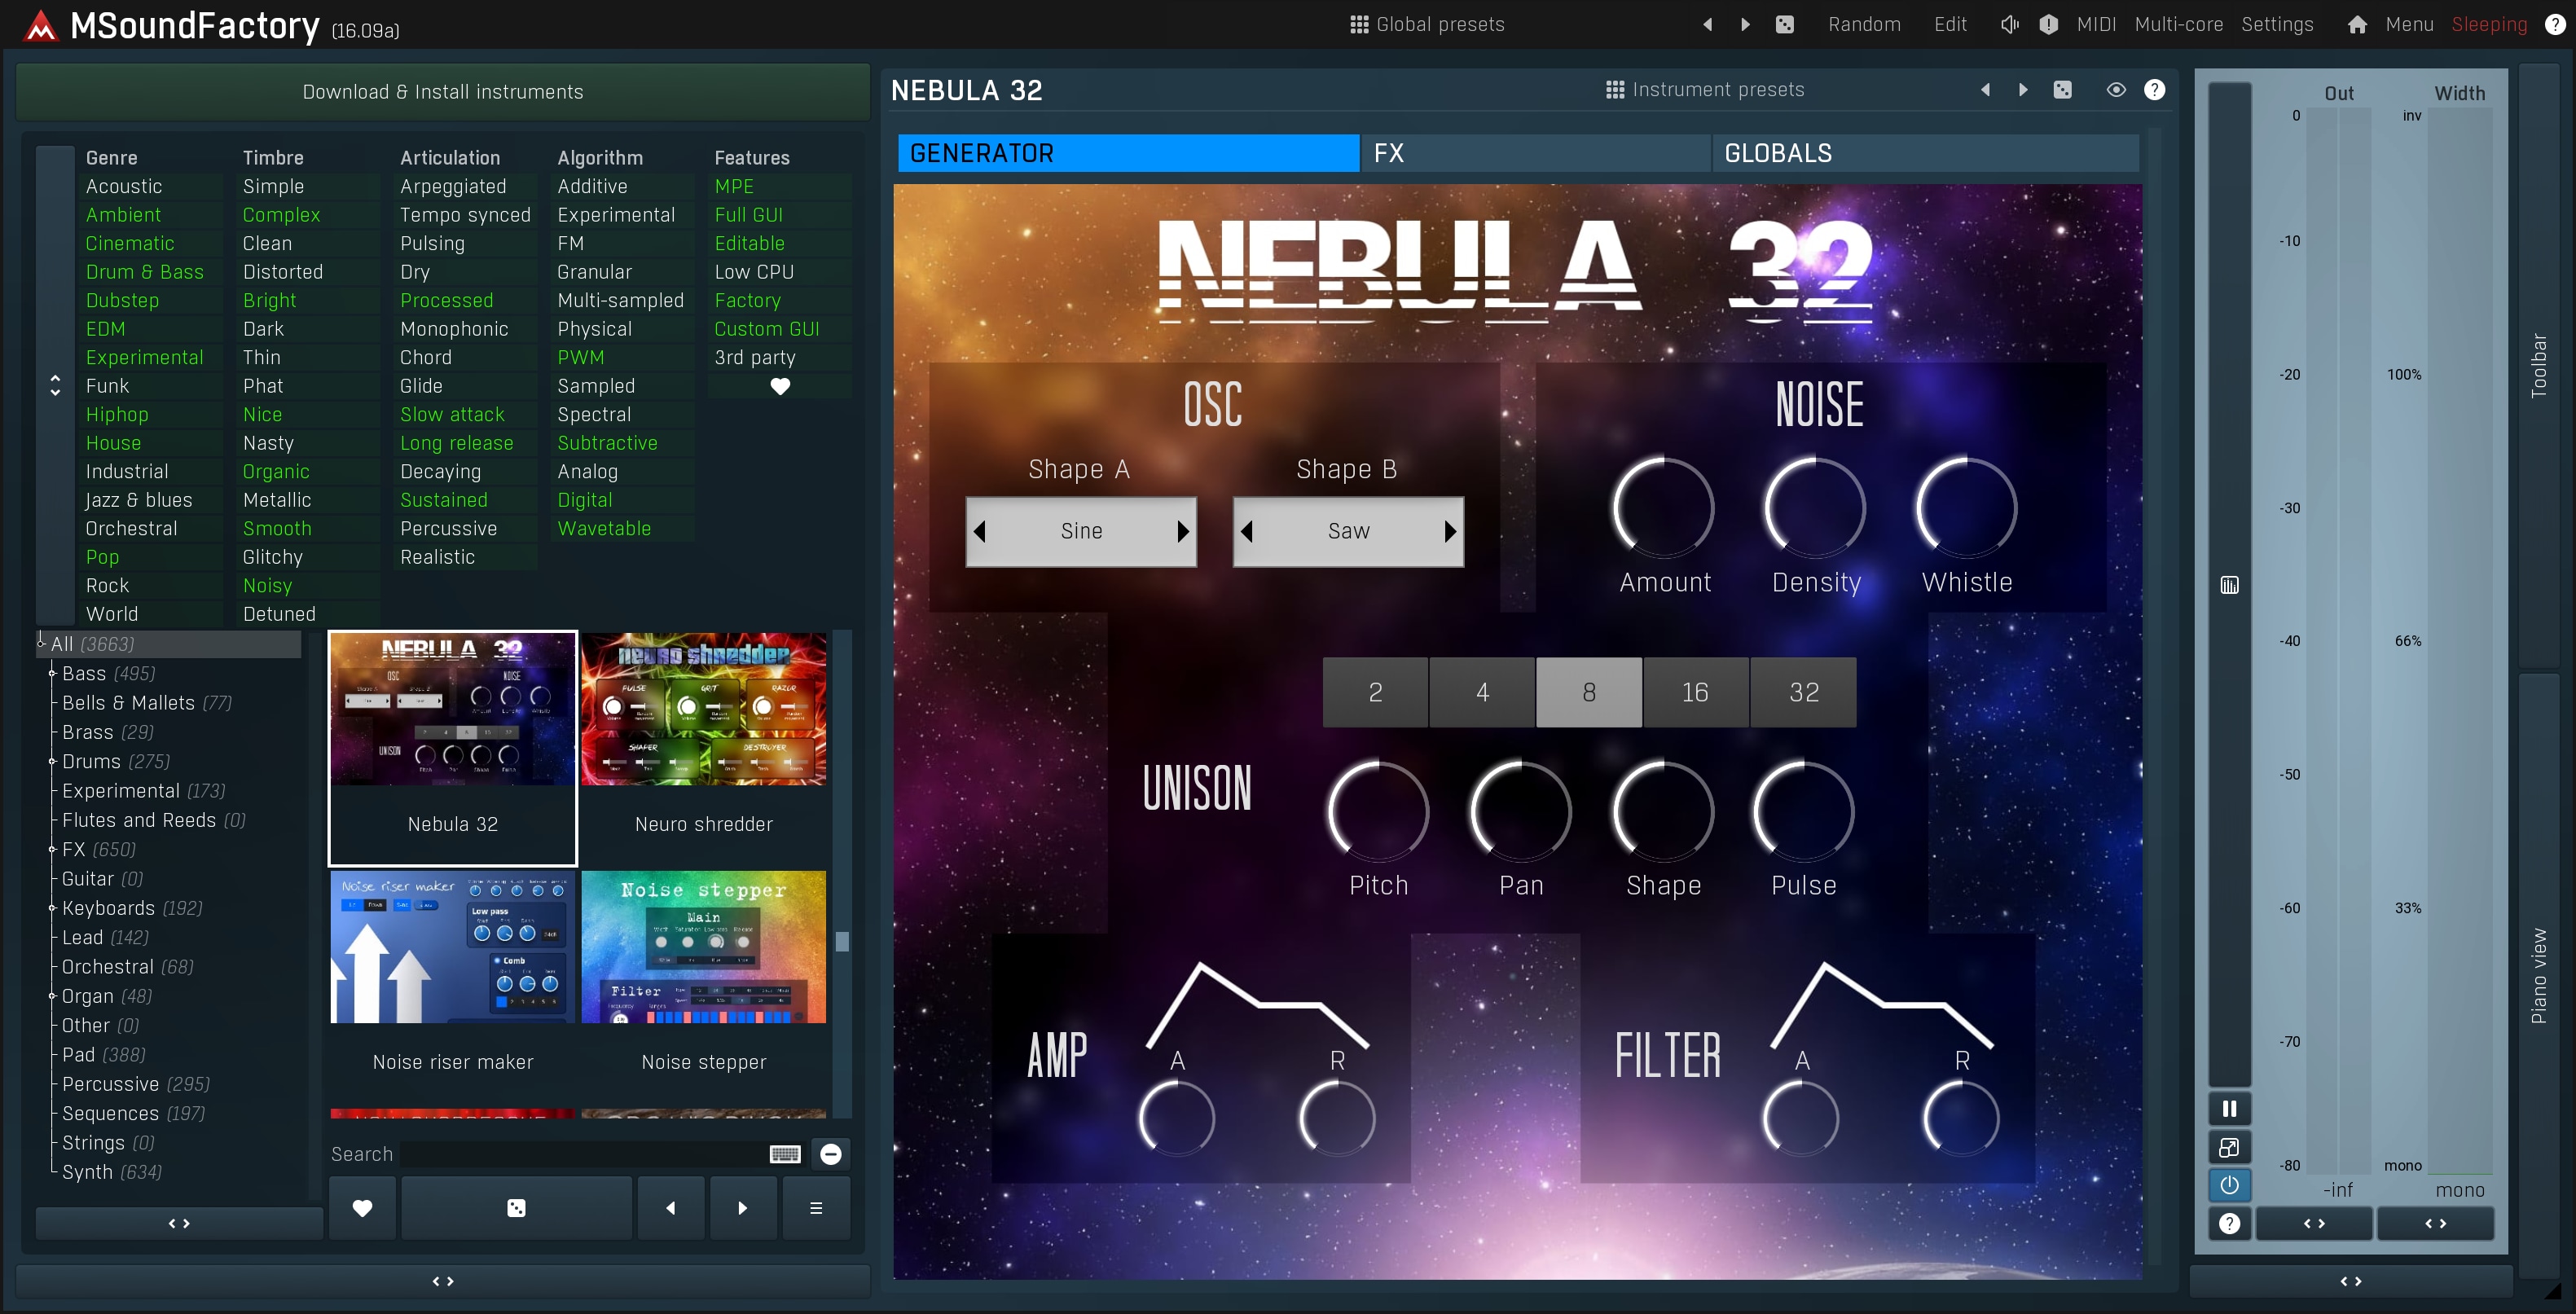Go to next instrument in browser
This screenshot has width=2576, height=1314.
pyautogui.click(x=742, y=1208)
